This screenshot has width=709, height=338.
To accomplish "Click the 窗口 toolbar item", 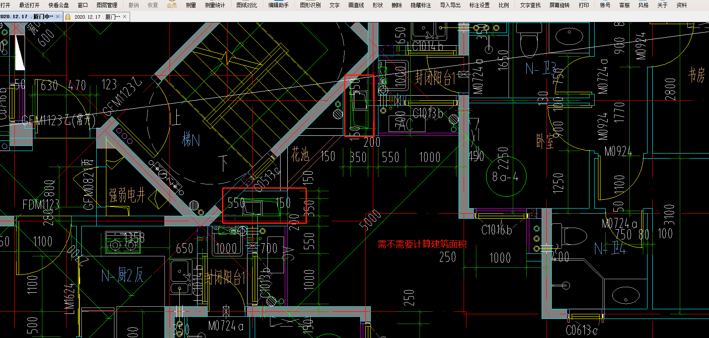I will pos(83,5).
